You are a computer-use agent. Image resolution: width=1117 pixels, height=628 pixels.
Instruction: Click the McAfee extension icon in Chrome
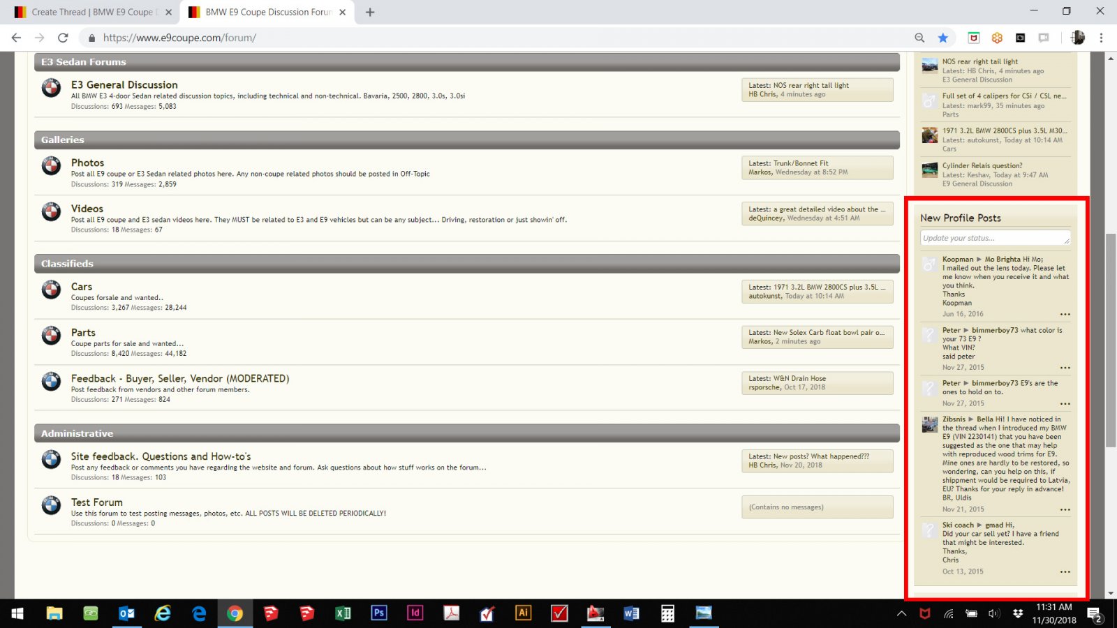click(974, 38)
